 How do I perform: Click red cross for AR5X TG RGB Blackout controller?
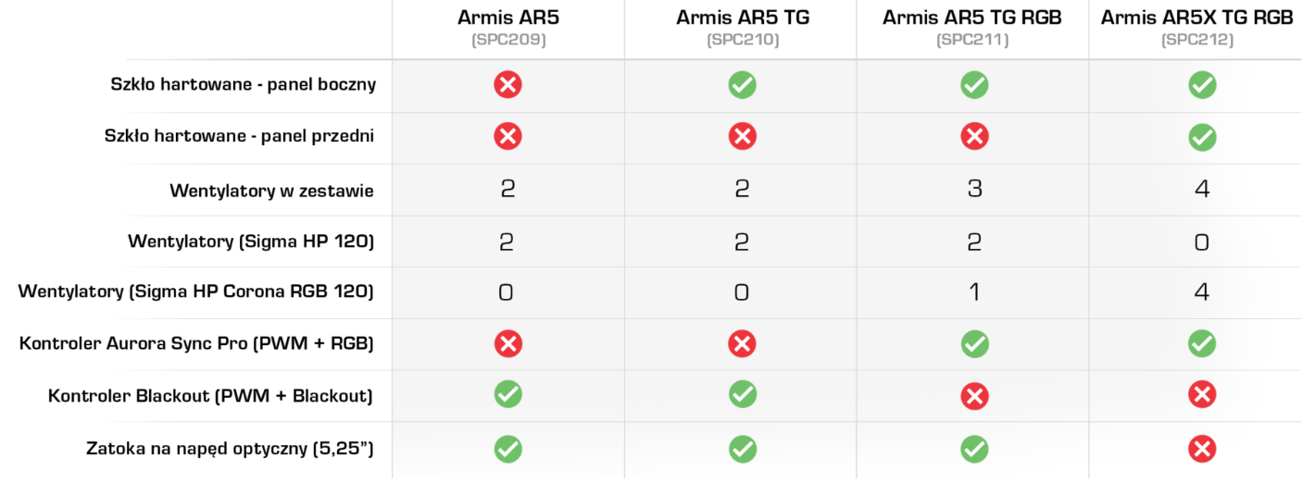(1202, 396)
